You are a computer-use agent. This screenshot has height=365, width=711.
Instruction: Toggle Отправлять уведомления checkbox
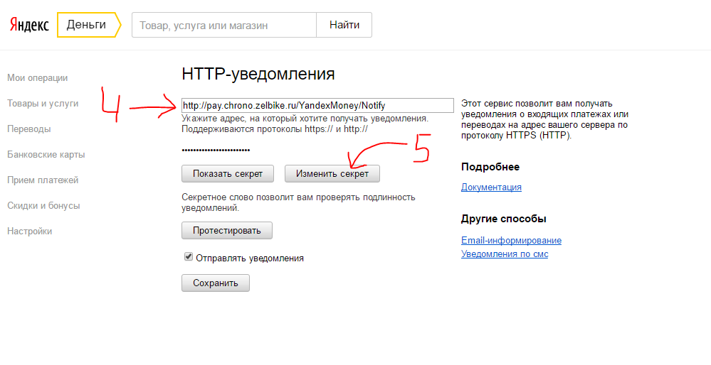(x=189, y=257)
